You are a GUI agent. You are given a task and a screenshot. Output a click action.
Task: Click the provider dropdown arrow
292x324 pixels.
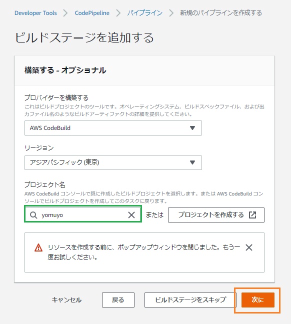(x=192, y=128)
